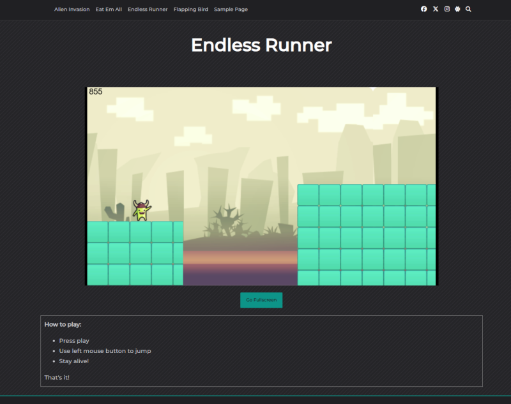Screen dimensions: 511x404
Task: Click the horned yellow monster character
Action: pyautogui.click(x=141, y=211)
